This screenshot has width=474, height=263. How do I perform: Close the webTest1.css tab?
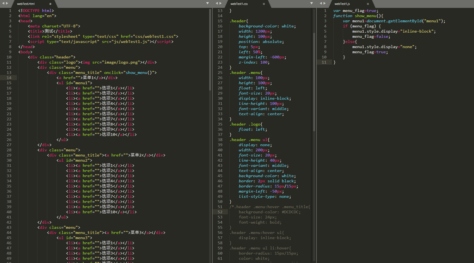pos(264,4)
